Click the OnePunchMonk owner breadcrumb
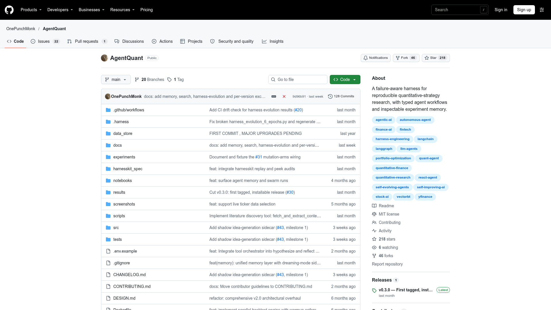 21,29
